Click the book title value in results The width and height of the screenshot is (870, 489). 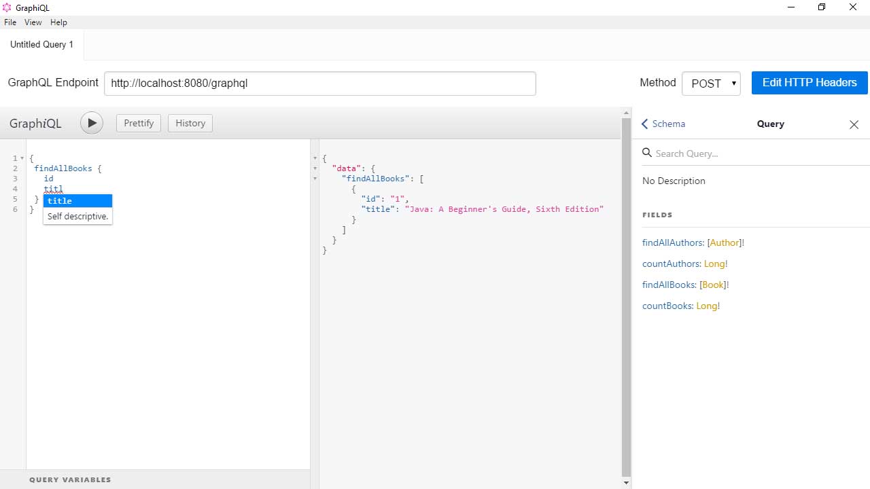(504, 209)
